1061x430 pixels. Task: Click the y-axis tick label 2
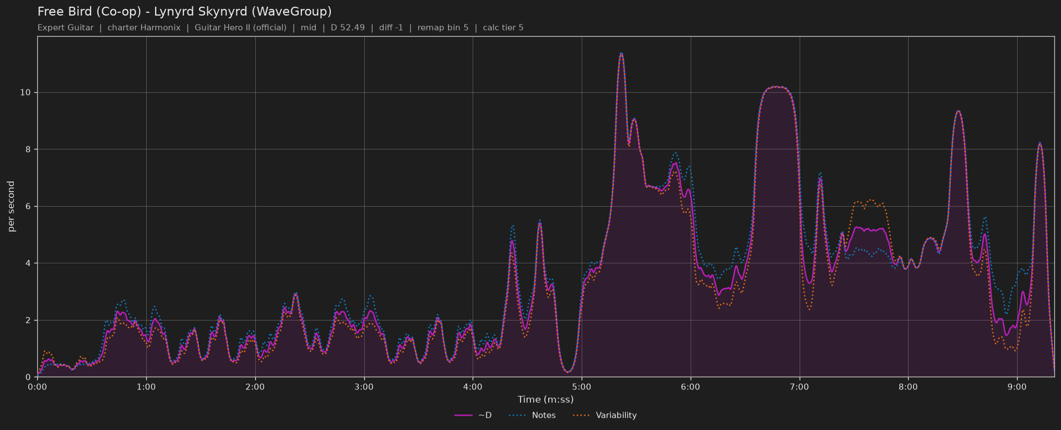28,321
